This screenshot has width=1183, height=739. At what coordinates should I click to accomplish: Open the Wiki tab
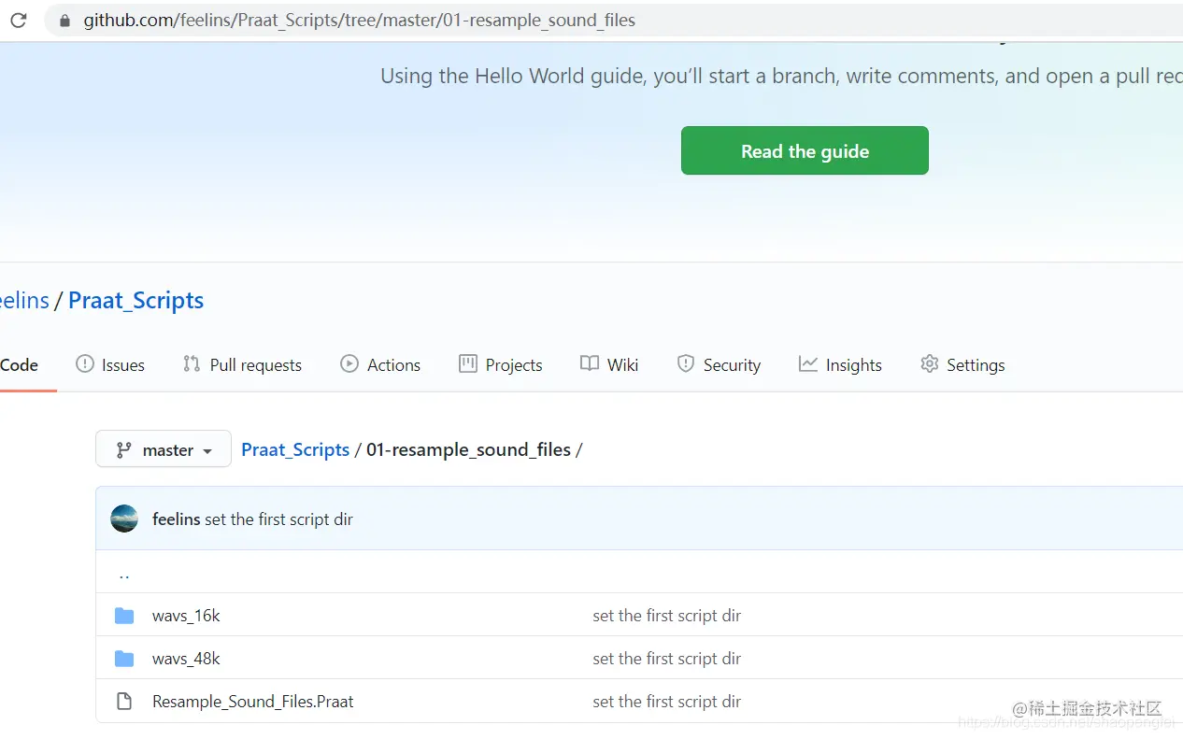coord(609,364)
